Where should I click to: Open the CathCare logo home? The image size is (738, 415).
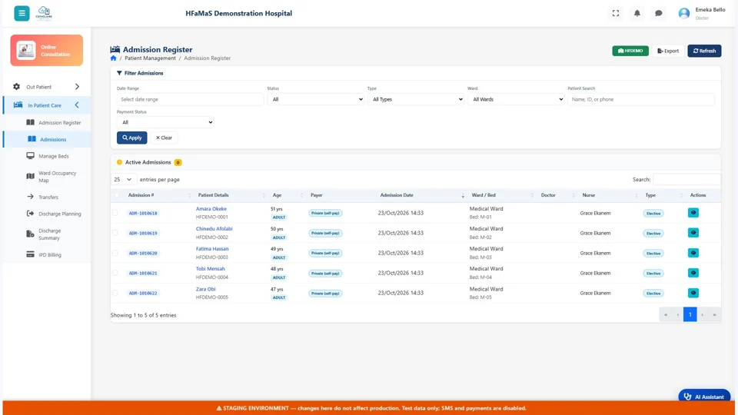point(44,13)
